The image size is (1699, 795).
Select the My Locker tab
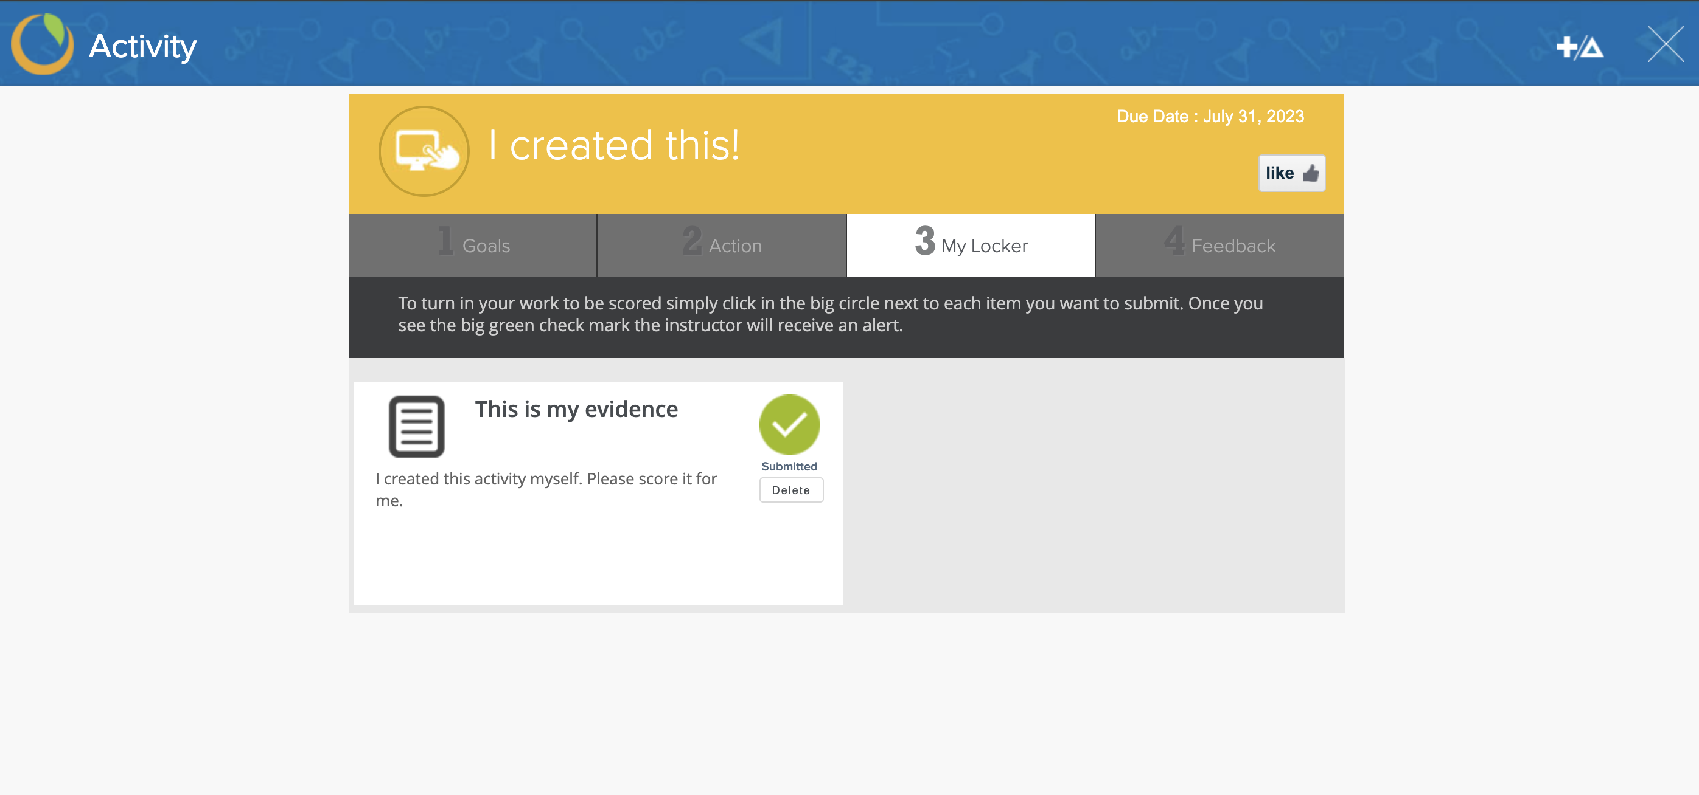[970, 245]
